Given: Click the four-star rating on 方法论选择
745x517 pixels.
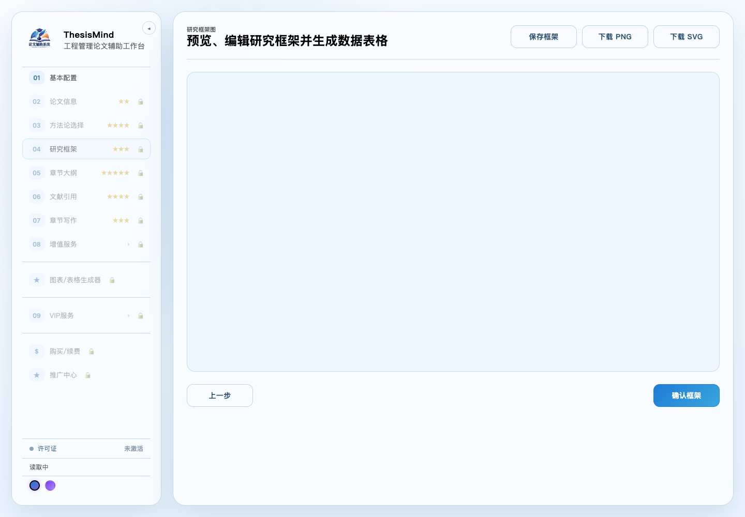Looking at the screenshot, I should coord(118,126).
